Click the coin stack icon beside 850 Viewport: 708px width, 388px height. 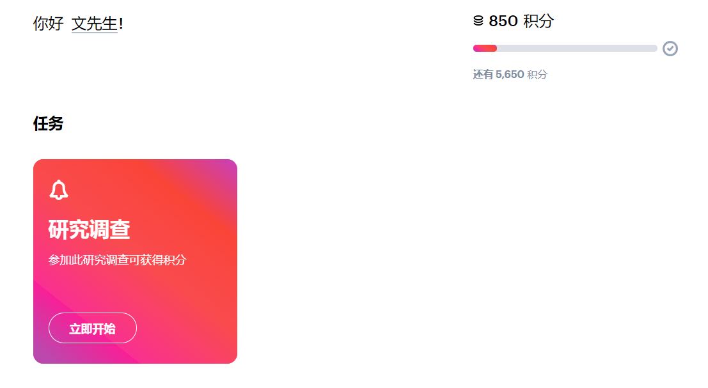[x=478, y=21]
